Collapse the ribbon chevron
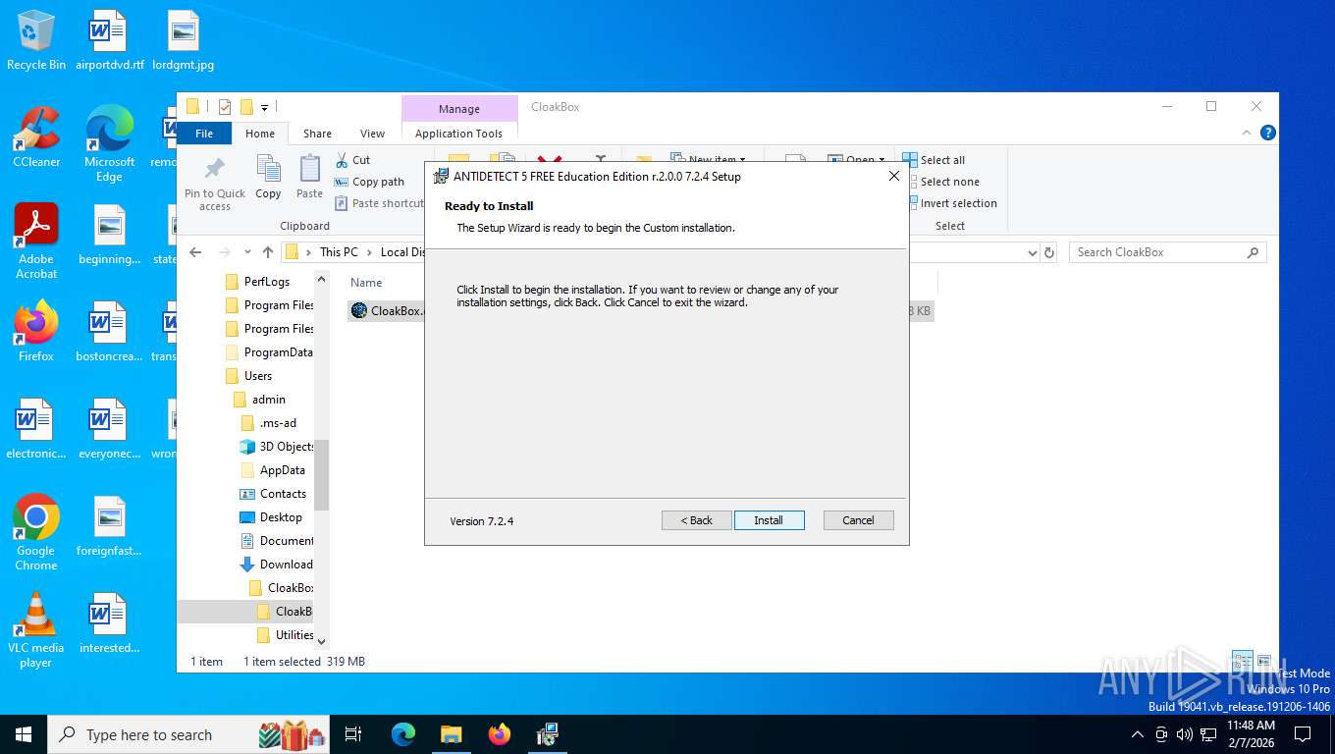This screenshot has height=754, width=1335. coord(1248,134)
